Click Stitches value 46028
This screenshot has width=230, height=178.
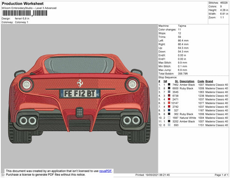pyautogui.click(x=223, y=3)
